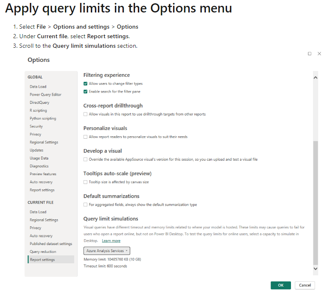The width and height of the screenshot is (330, 299).
Task: Enable cross-report drillthrough targets checkbox
Action: [x=85, y=114]
